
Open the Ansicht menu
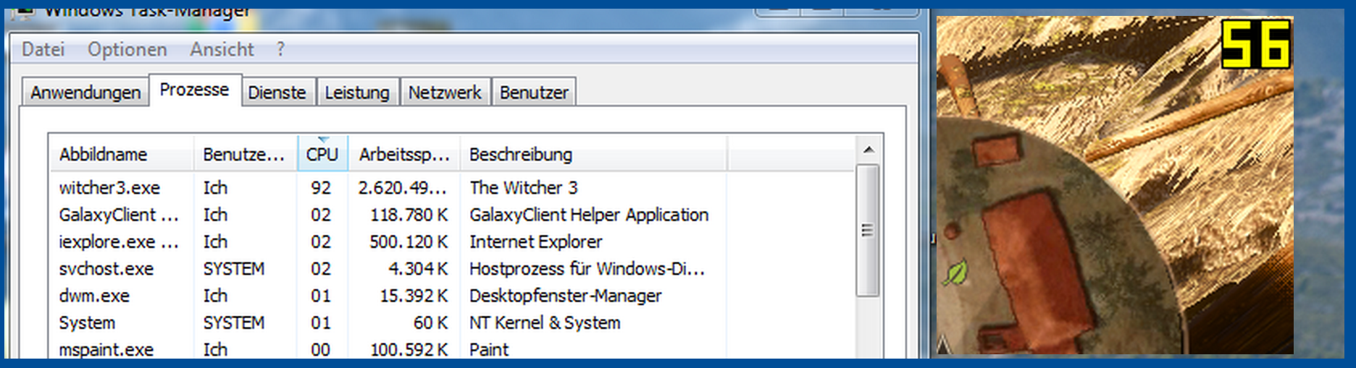[x=222, y=49]
